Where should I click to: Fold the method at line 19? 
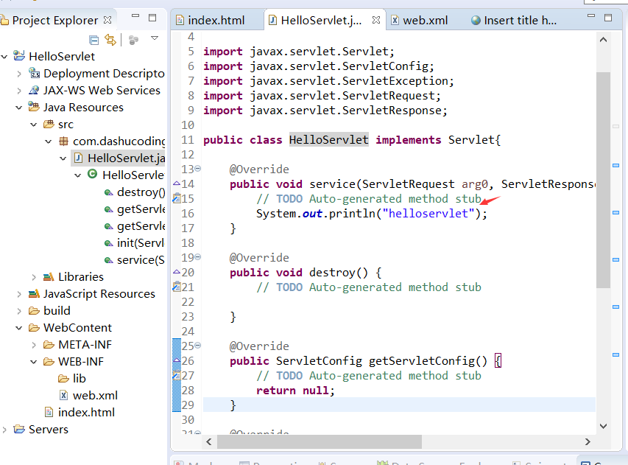click(198, 257)
